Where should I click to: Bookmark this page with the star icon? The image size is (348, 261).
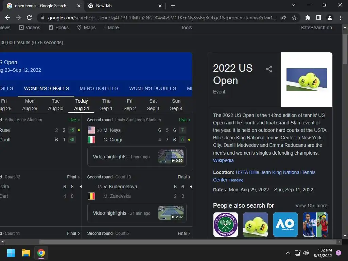tap(294, 18)
